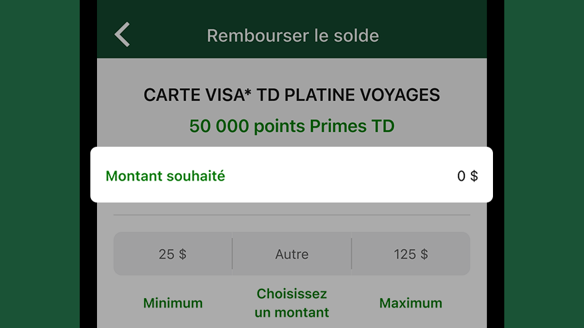Click the Montant souhaité amount field
584x328 pixels.
click(292, 175)
